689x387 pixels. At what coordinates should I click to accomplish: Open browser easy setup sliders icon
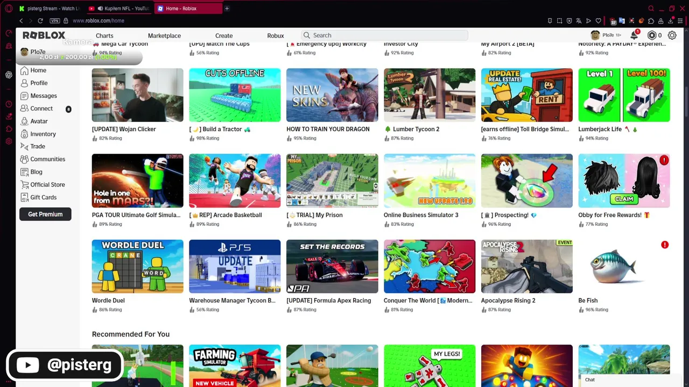tap(680, 21)
